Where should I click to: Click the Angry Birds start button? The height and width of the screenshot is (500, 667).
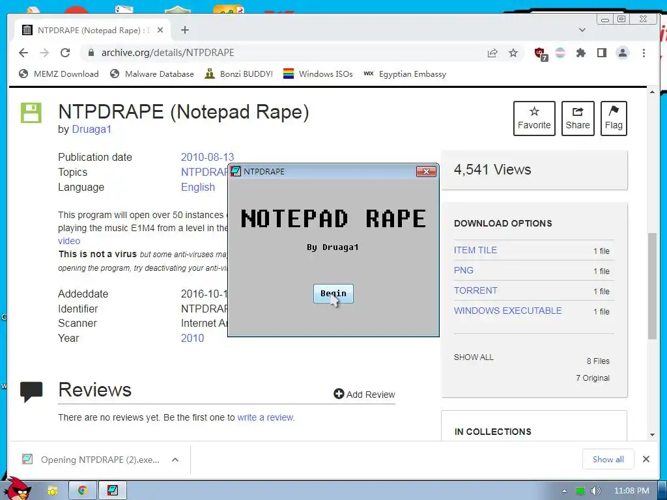click(x=18, y=489)
